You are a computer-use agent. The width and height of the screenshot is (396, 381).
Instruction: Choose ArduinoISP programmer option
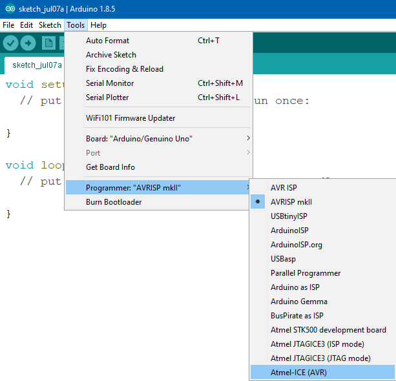pos(323,231)
